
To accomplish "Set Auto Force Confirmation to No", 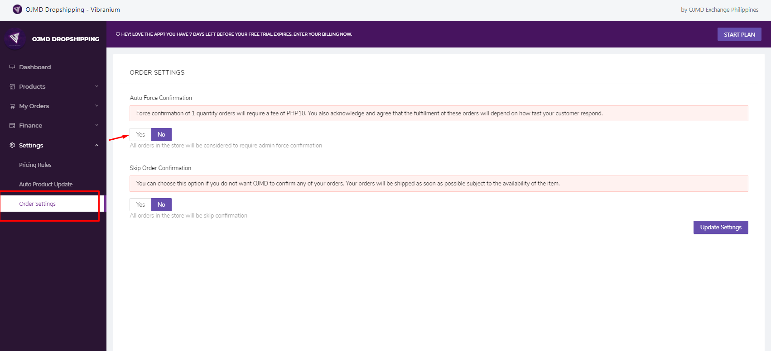I will 161,135.
